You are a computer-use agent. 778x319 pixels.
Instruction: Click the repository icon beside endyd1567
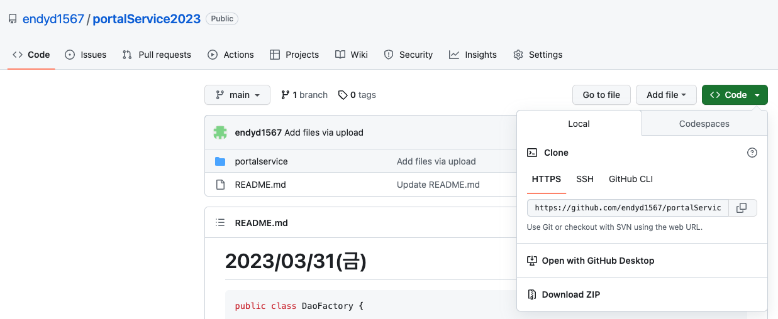click(x=13, y=19)
